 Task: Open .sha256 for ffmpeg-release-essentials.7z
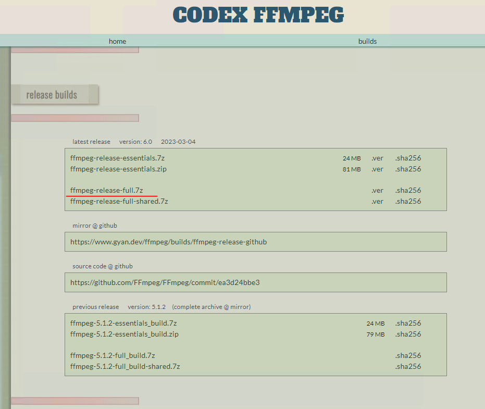coord(408,158)
